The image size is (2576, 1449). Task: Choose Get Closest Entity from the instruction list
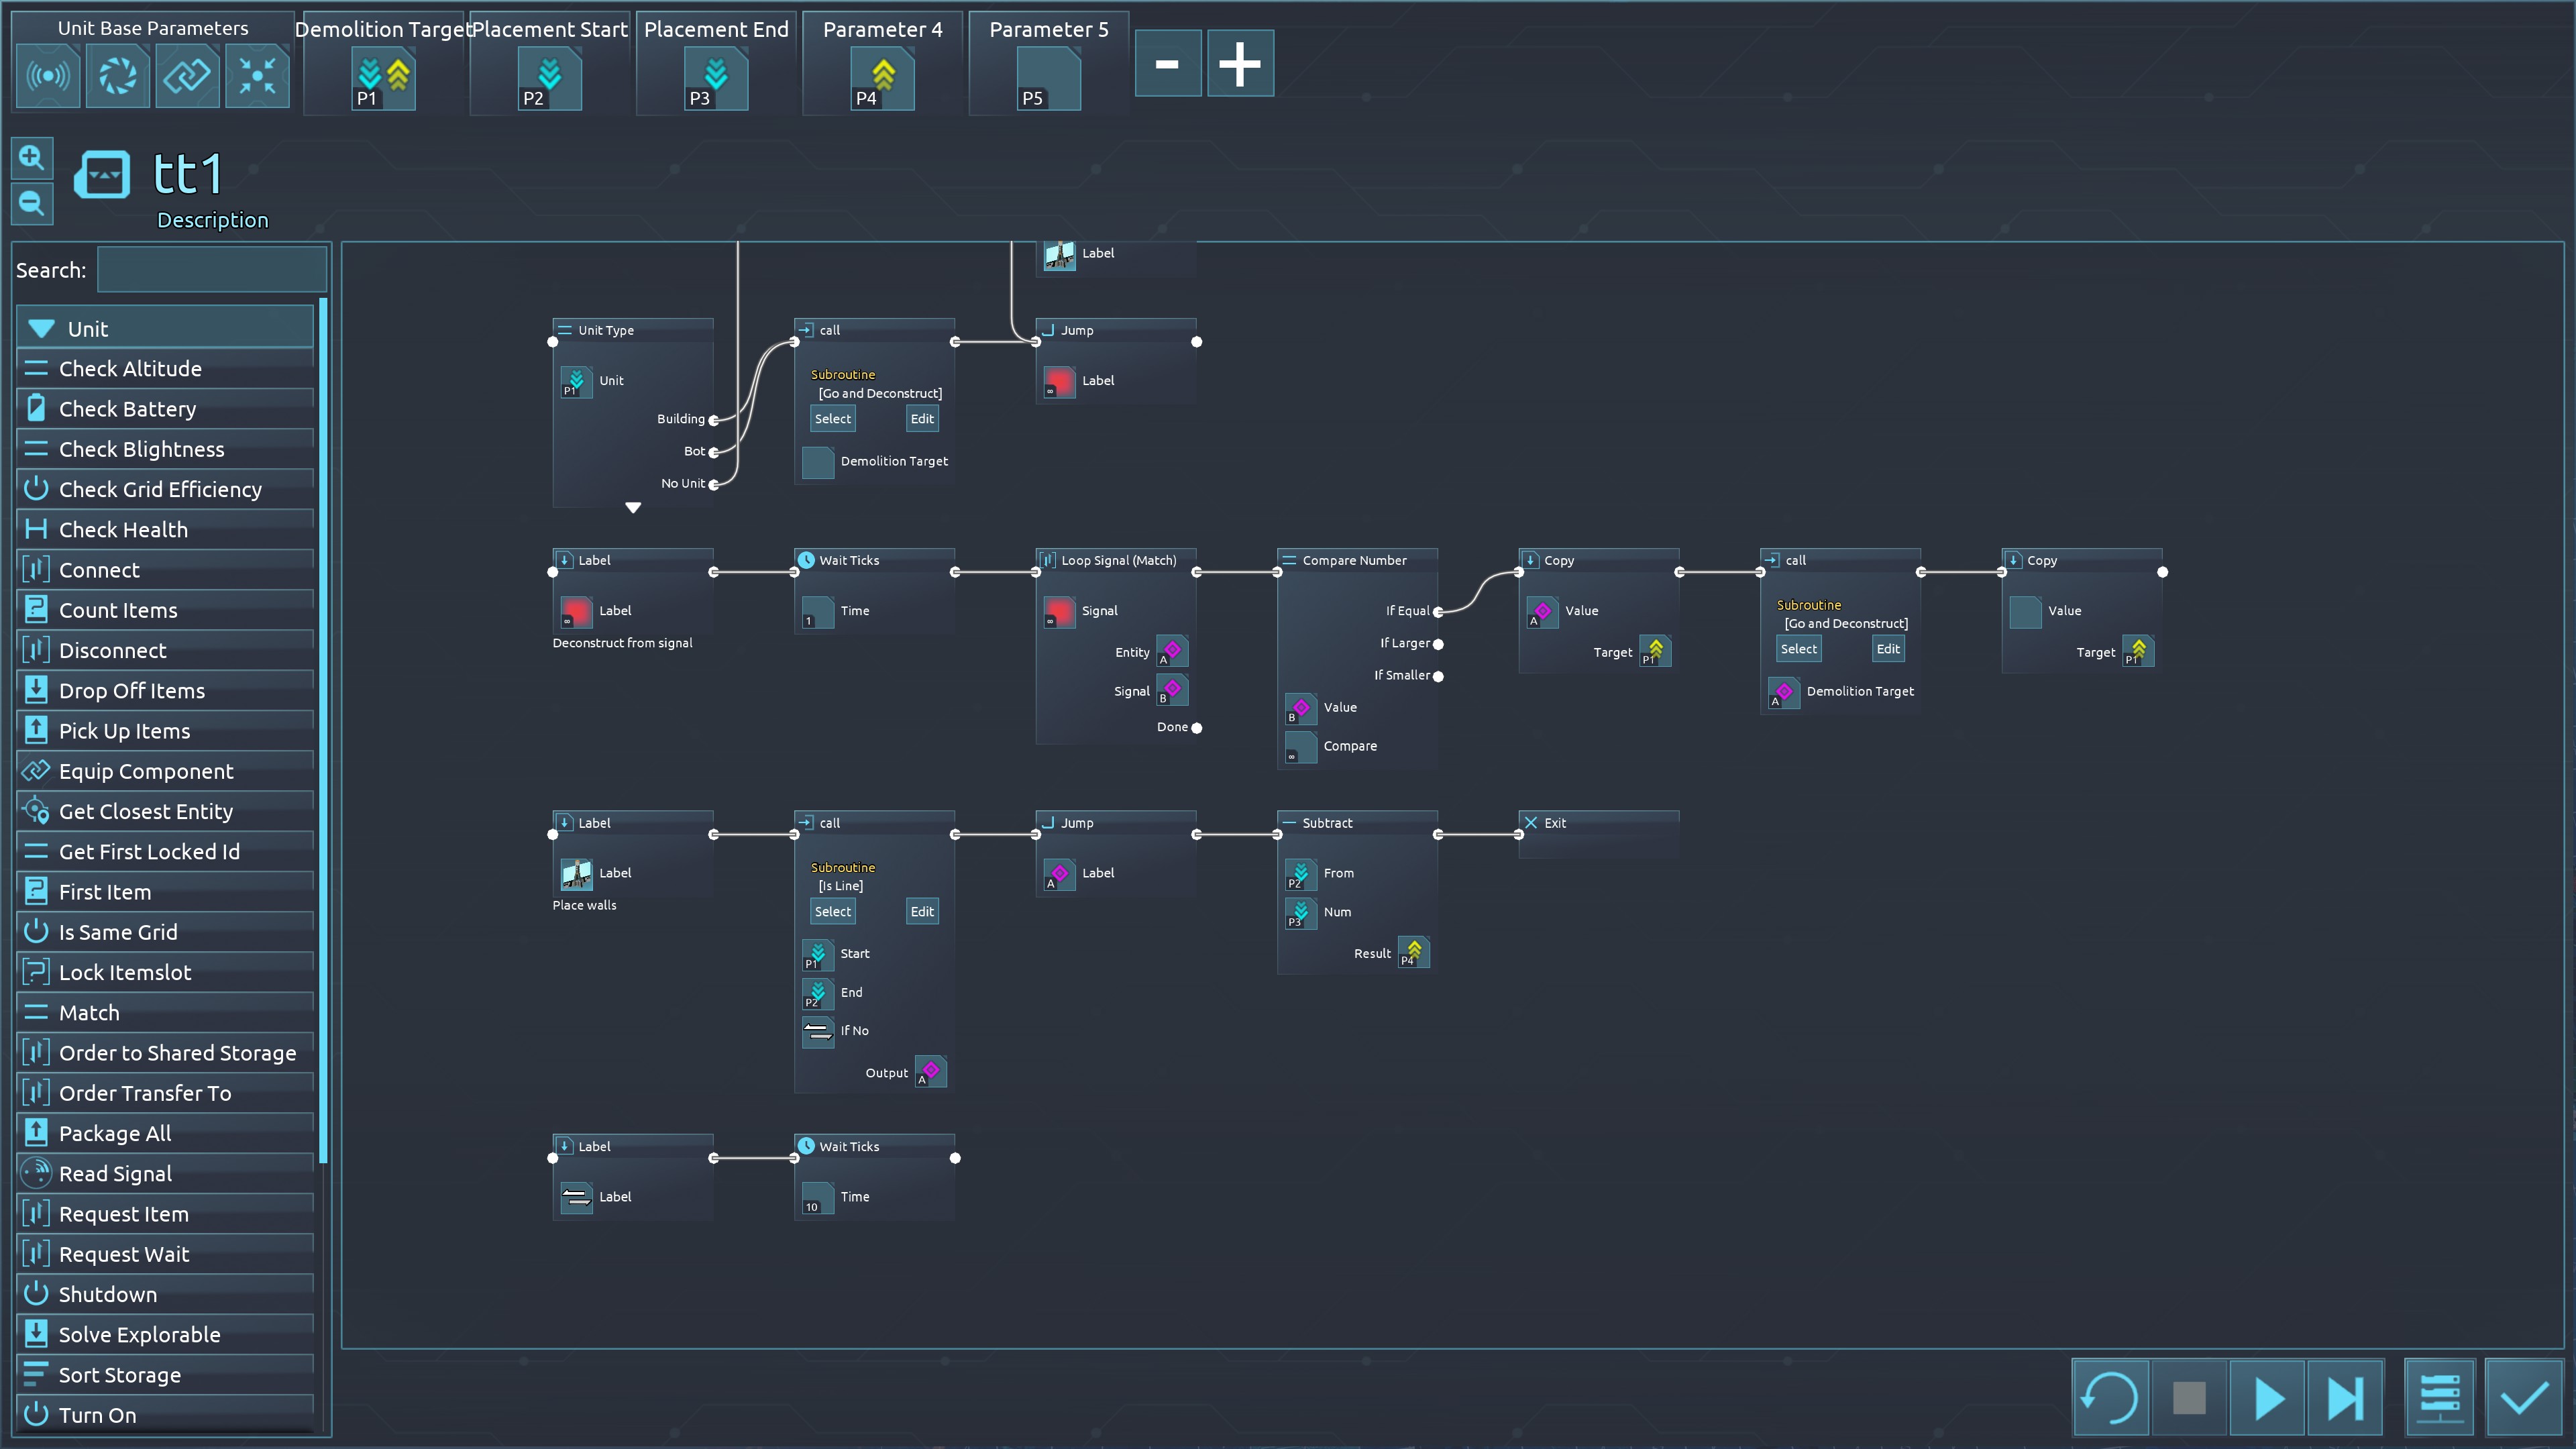coord(146,812)
